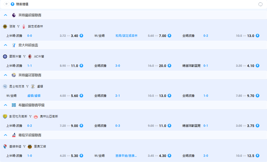The width and height of the screenshot is (267, 162).
Task: Click the AC Milan team crest
Action: pyautogui.click(x=30, y=56)
